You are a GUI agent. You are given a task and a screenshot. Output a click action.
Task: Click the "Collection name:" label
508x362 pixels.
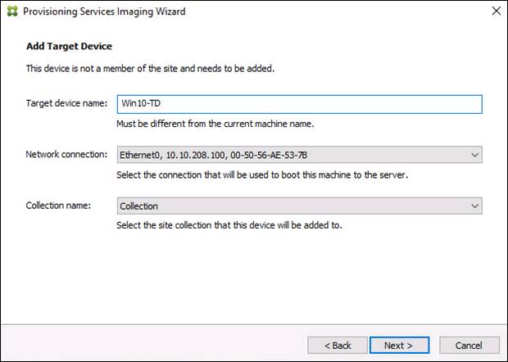(x=57, y=206)
